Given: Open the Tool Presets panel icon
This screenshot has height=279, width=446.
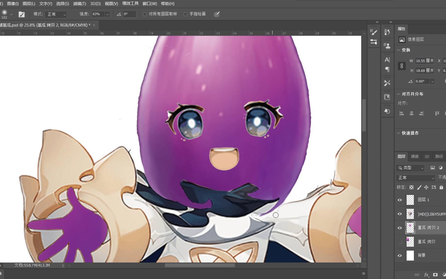Looking at the screenshot, I should click(387, 83).
